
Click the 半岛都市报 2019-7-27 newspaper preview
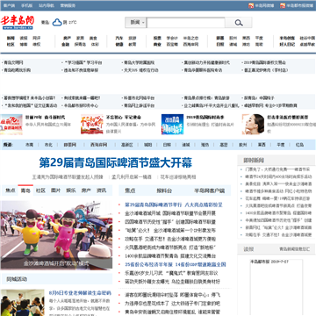(x=276, y=287)
